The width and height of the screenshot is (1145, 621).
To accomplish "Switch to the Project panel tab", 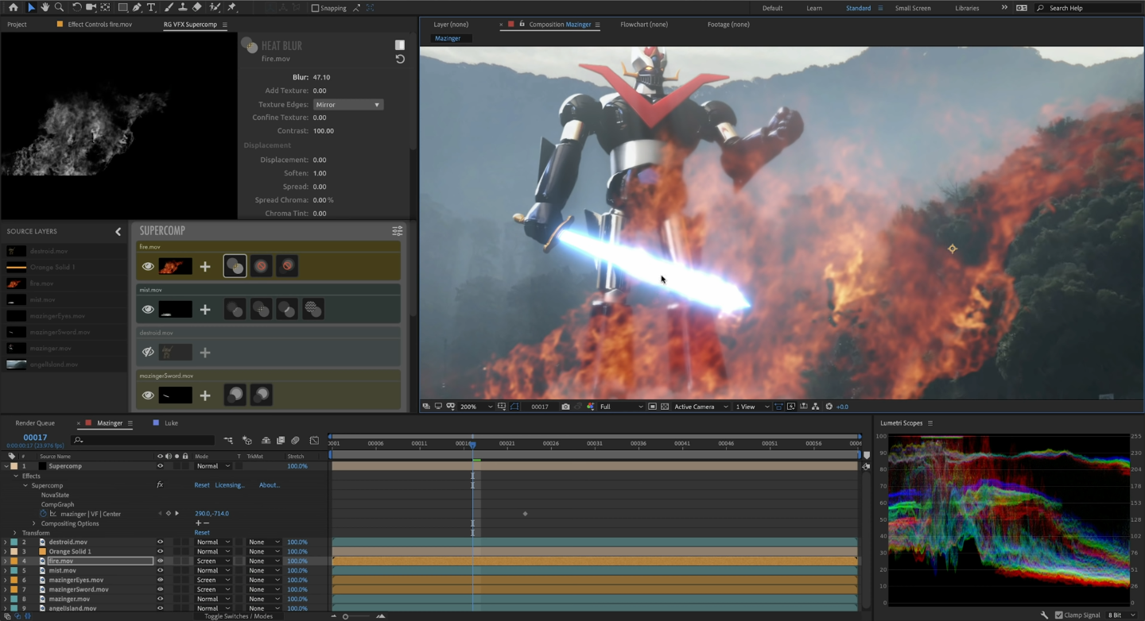I will pos(17,25).
